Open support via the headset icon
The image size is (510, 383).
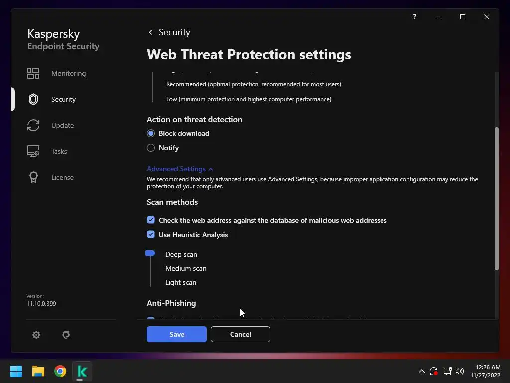tap(66, 335)
